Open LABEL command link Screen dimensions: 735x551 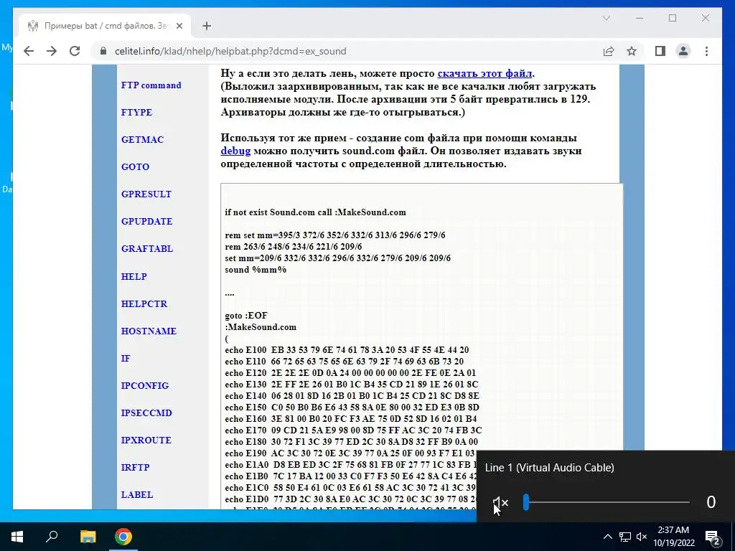tap(137, 494)
